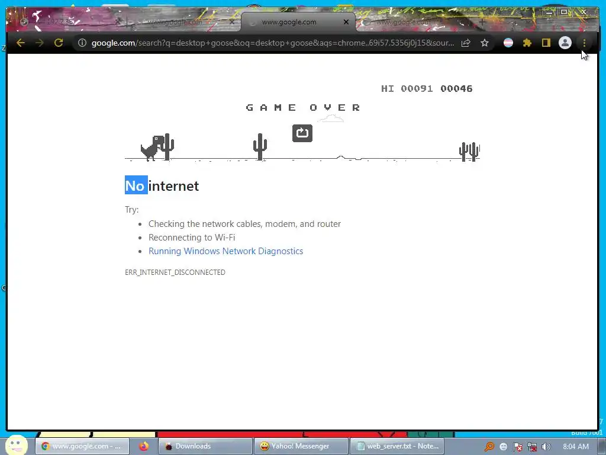Bookmark this tab with the star icon
The height and width of the screenshot is (455, 606).
pos(485,43)
